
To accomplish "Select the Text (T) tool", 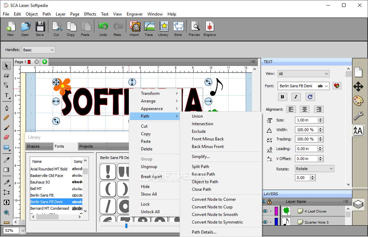I will point(7,96).
